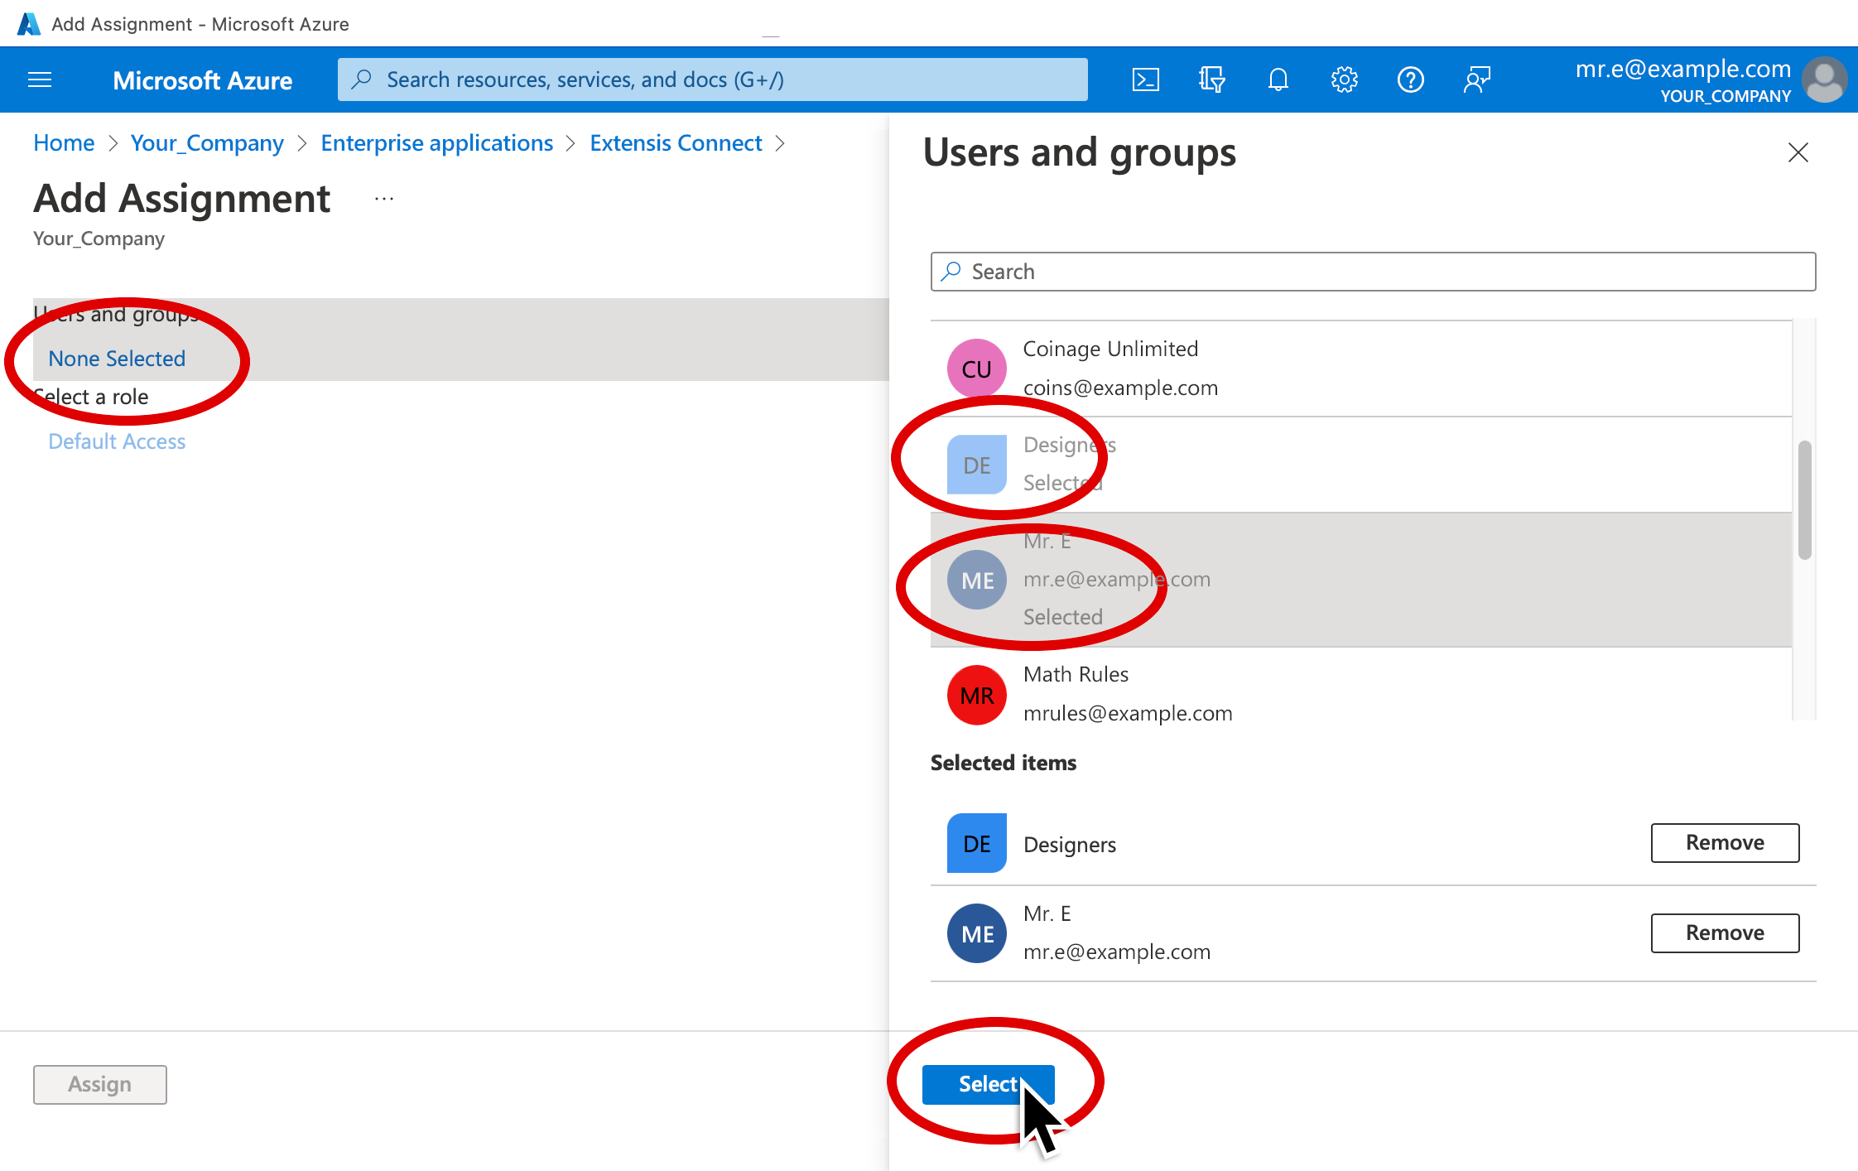Click the Designers row marked Selected

1361,465
